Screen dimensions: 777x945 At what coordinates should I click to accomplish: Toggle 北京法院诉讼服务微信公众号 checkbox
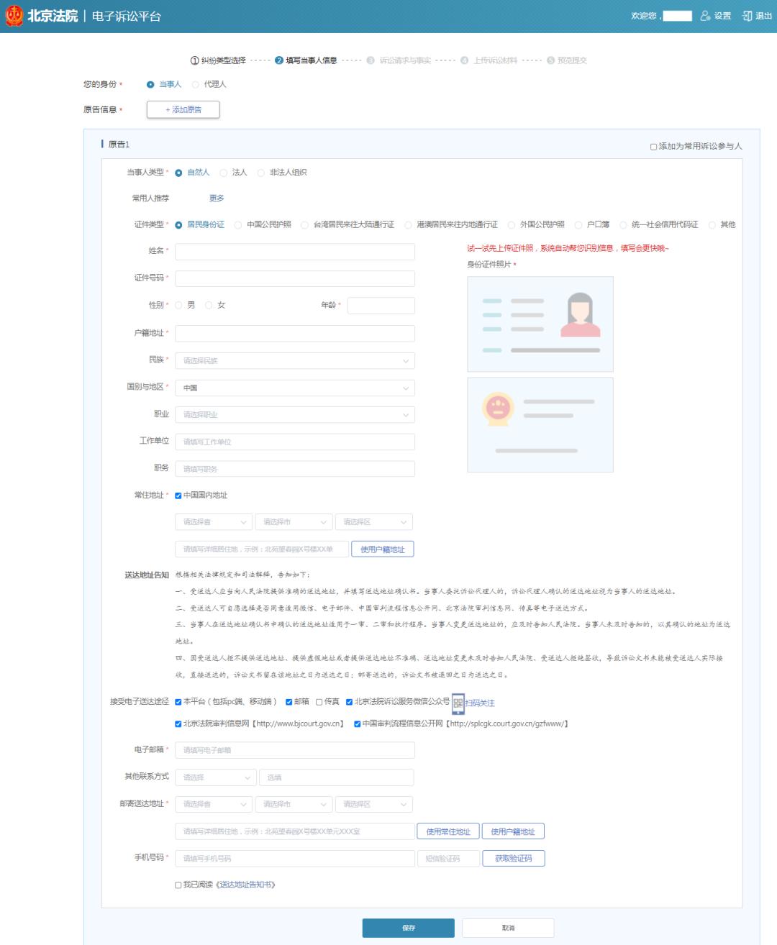(x=350, y=702)
